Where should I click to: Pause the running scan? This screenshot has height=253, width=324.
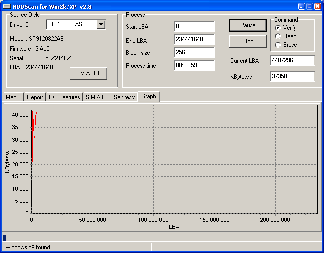(248, 25)
